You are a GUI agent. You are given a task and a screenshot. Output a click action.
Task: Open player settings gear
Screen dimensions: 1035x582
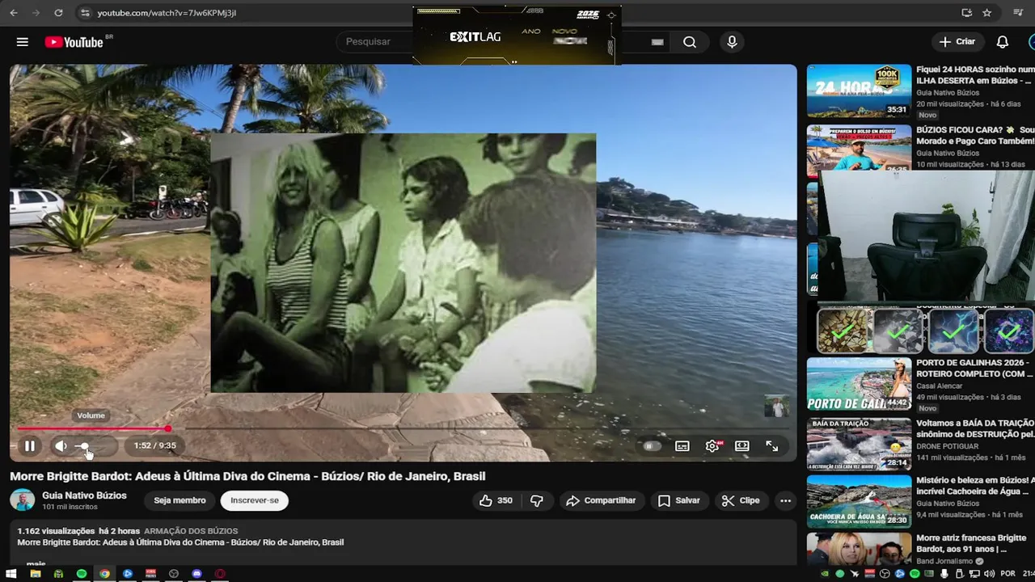pyautogui.click(x=712, y=446)
